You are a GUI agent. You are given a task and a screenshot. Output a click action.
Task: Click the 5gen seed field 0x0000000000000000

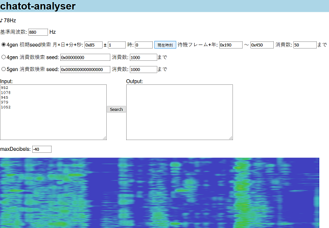click(x=85, y=70)
